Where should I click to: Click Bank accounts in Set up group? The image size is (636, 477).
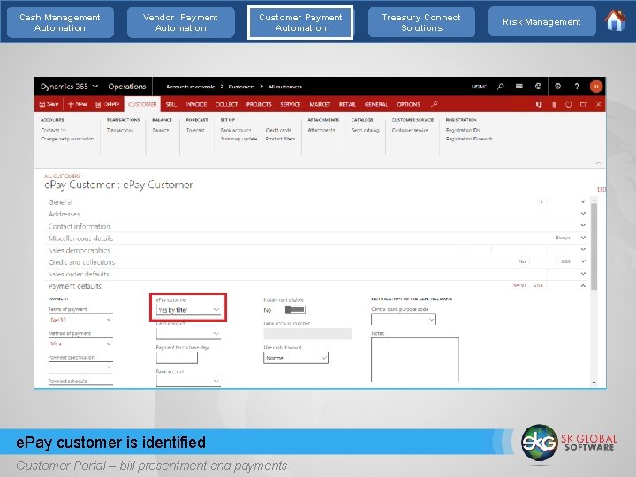236,130
